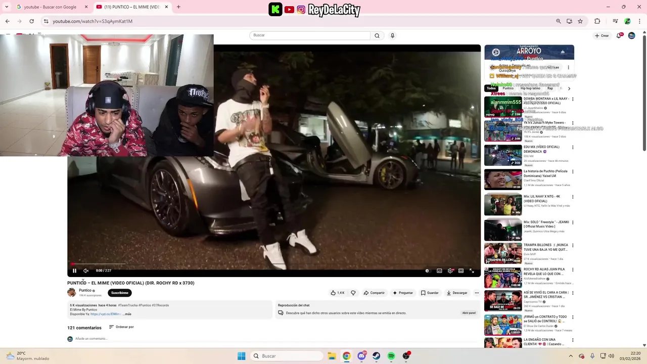Open Chrome zoom magnifier icon

pos(559,21)
